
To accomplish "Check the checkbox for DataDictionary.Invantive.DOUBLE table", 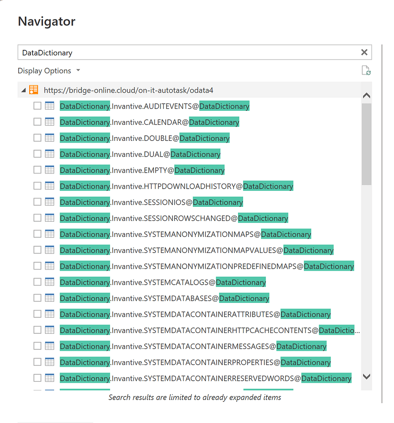I will point(37,138).
